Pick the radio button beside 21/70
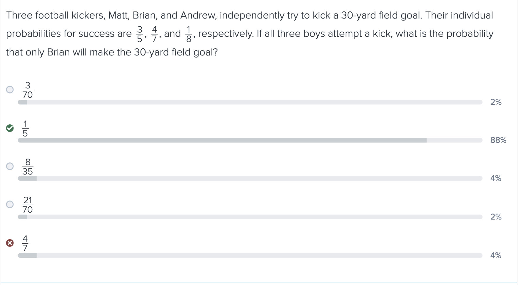The height and width of the screenshot is (285, 518). click(x=10, y=204)
